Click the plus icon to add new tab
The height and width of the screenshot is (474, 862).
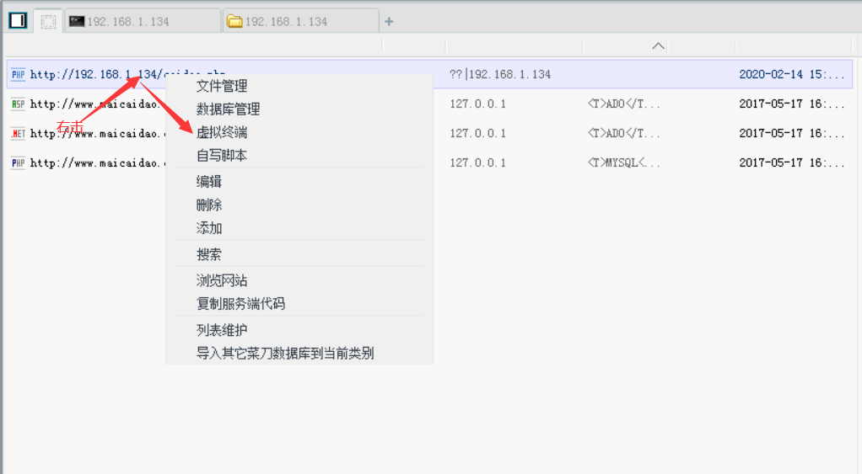(389, 21)
